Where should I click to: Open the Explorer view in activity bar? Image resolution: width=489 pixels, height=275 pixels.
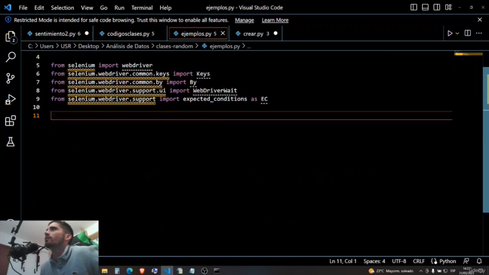(x=10, y=37)
